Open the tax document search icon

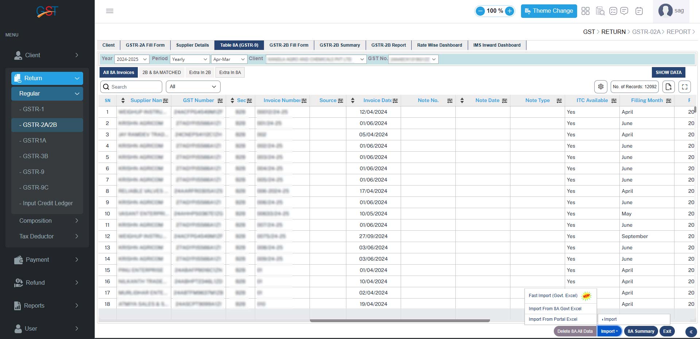coord(600,11)
